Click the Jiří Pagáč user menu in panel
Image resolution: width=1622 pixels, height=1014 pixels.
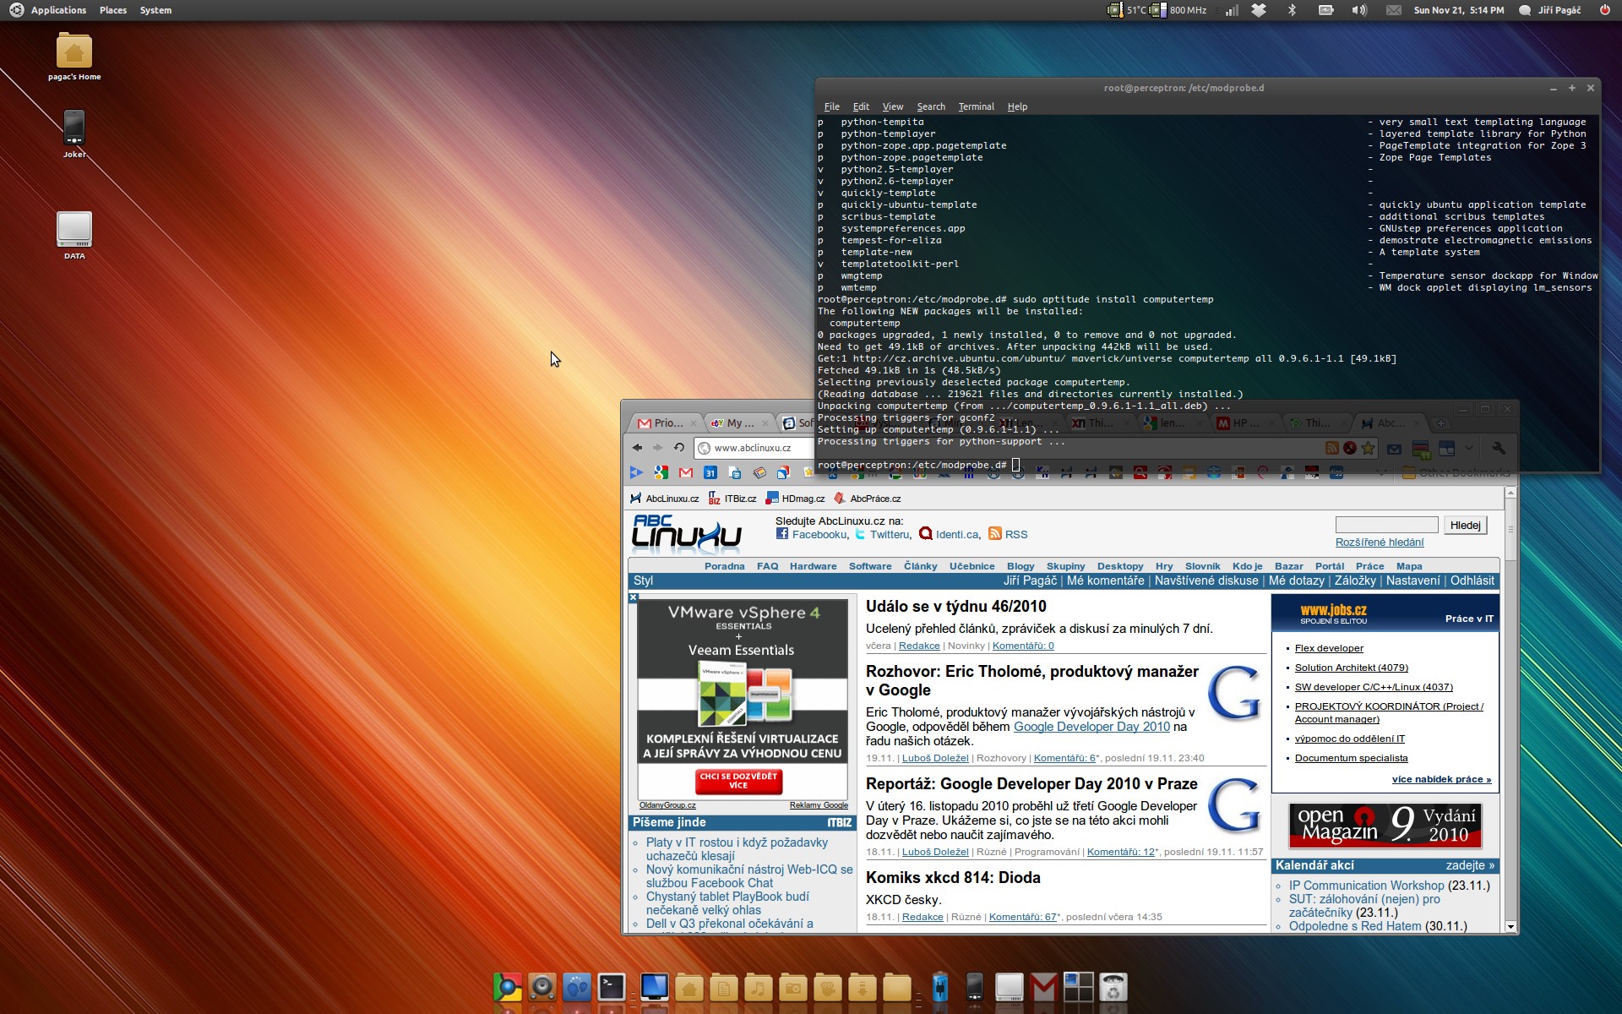click(1550, 10)
